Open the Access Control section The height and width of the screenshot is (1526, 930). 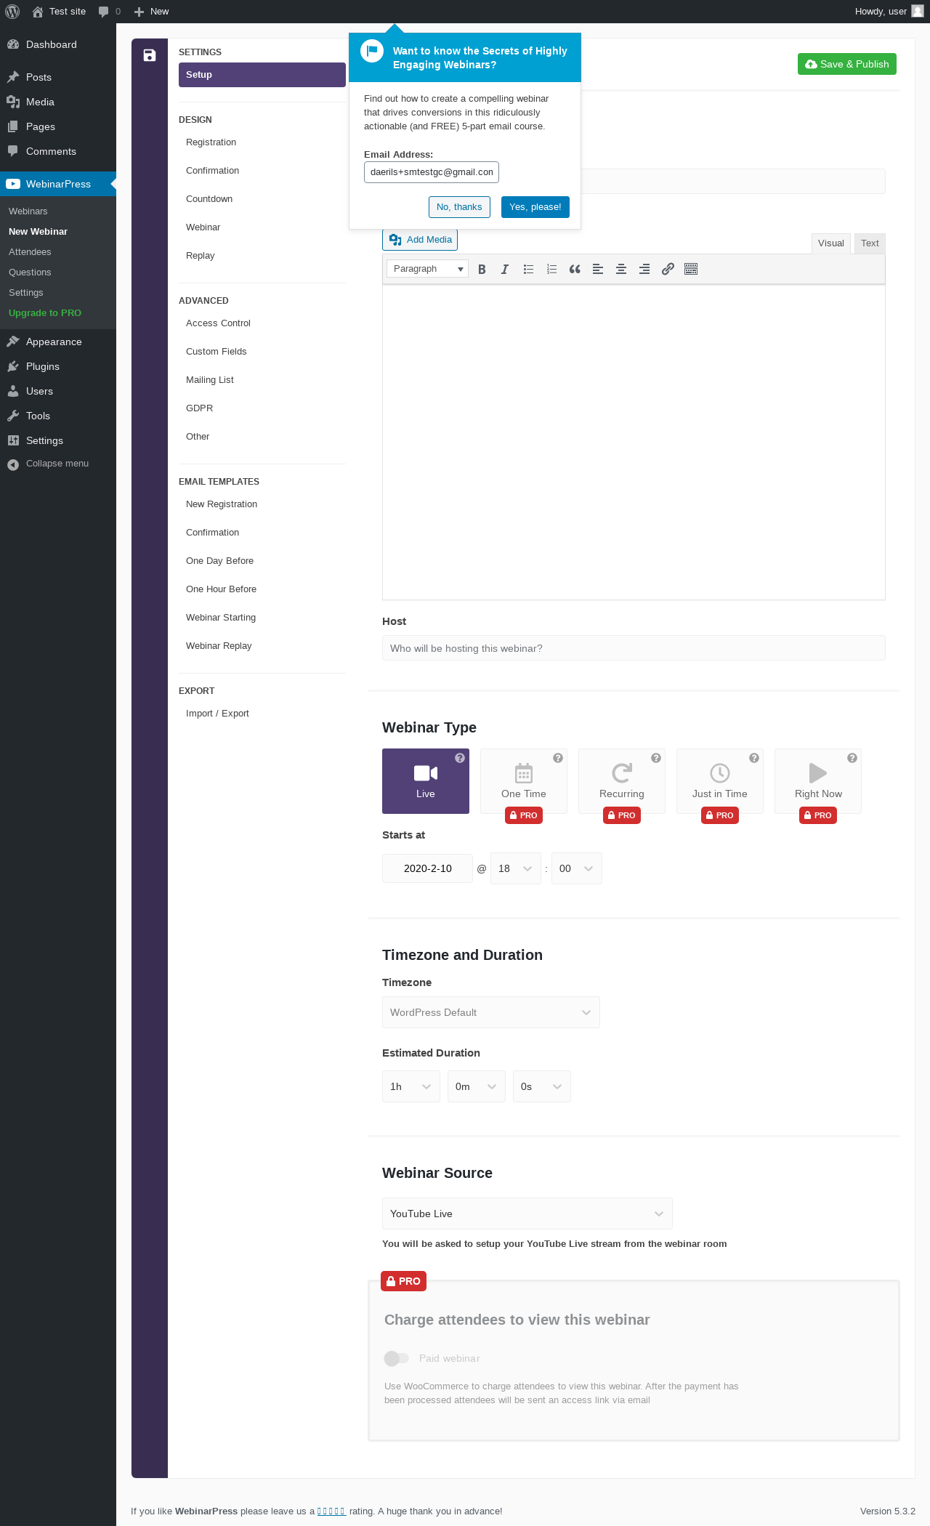pos(262,323)
